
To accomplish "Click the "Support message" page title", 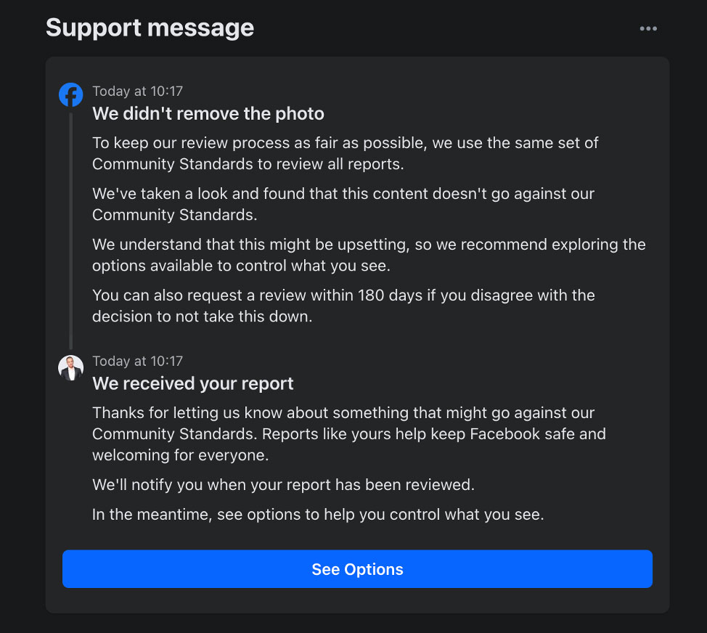I will coord(150,28).
